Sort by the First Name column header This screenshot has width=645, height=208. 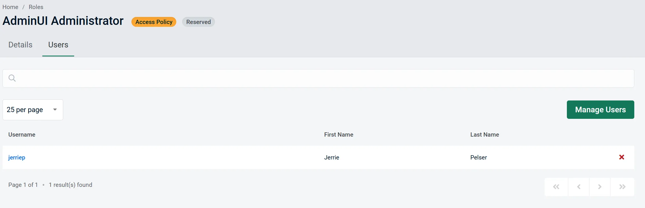(x=338, y=135)
